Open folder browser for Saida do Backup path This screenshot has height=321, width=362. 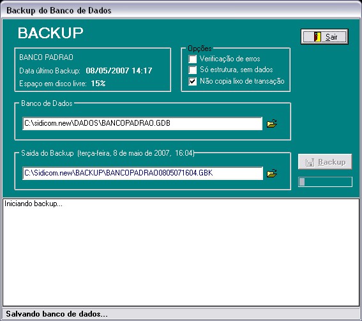[x=272, y=174]
